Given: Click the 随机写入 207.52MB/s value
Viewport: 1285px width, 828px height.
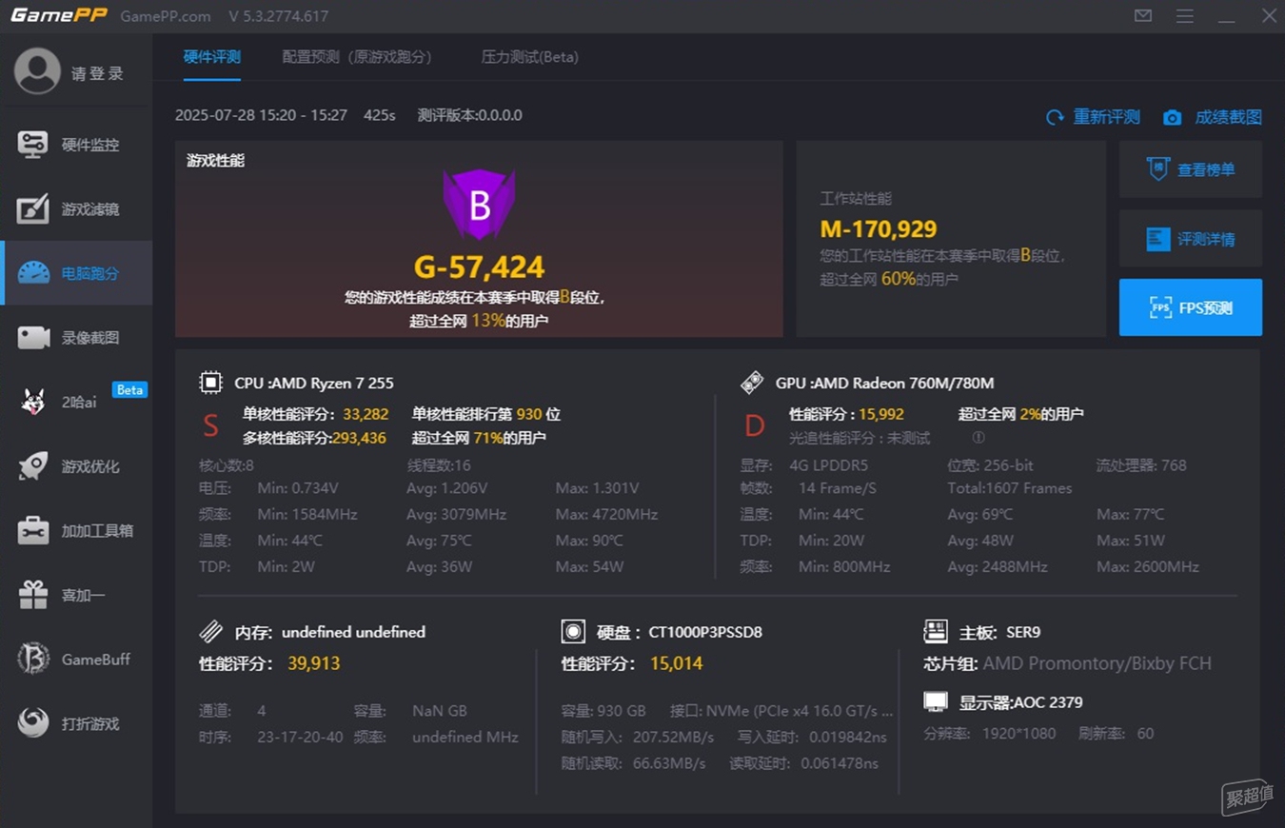Looking at the screenshot, I should point(673,737).
